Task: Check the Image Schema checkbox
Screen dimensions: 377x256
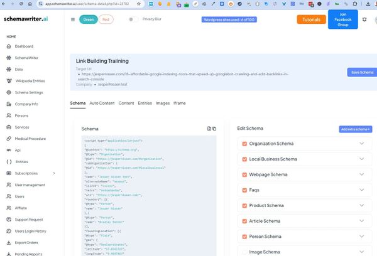Action: 244,252
